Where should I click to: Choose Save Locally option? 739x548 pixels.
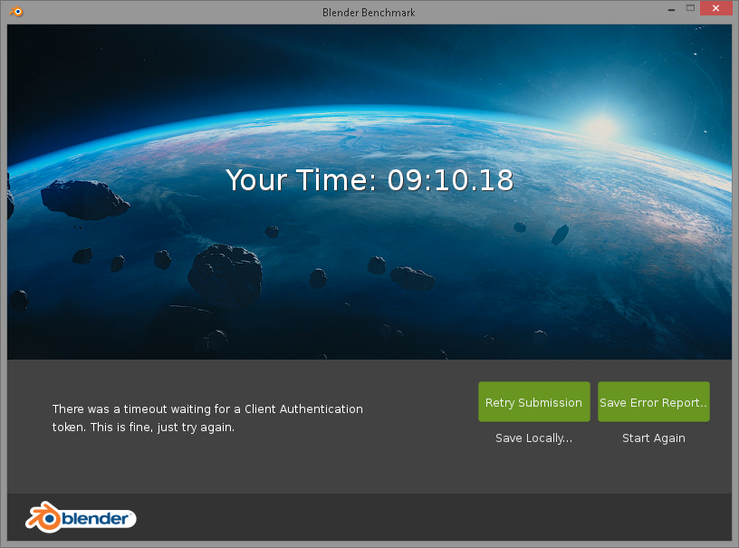coord(534,438)
